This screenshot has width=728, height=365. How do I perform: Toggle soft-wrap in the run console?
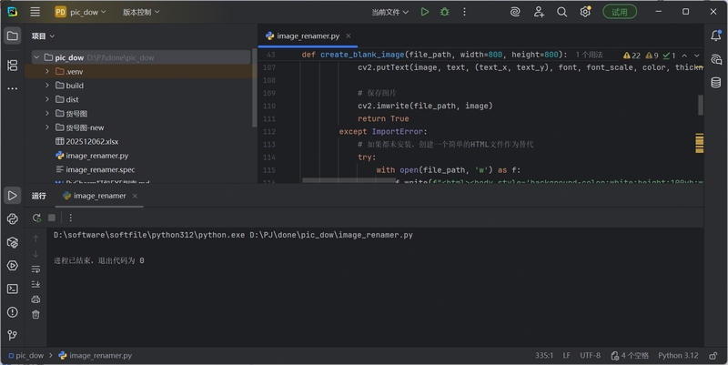35,269
